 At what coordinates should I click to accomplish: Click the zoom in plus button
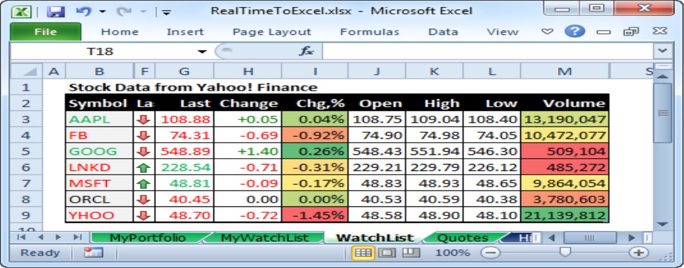(x=638, y=252)
